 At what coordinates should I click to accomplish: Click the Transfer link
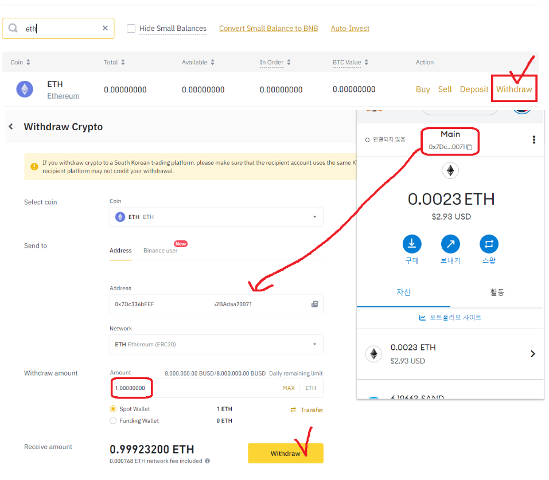point(307,409)
